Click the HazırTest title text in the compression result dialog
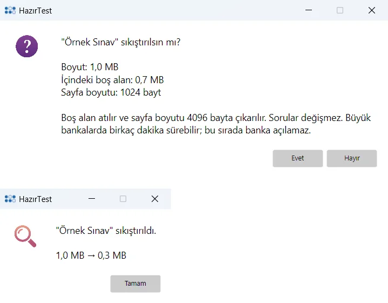Screen dimensions: 388x303 [36, 199]
